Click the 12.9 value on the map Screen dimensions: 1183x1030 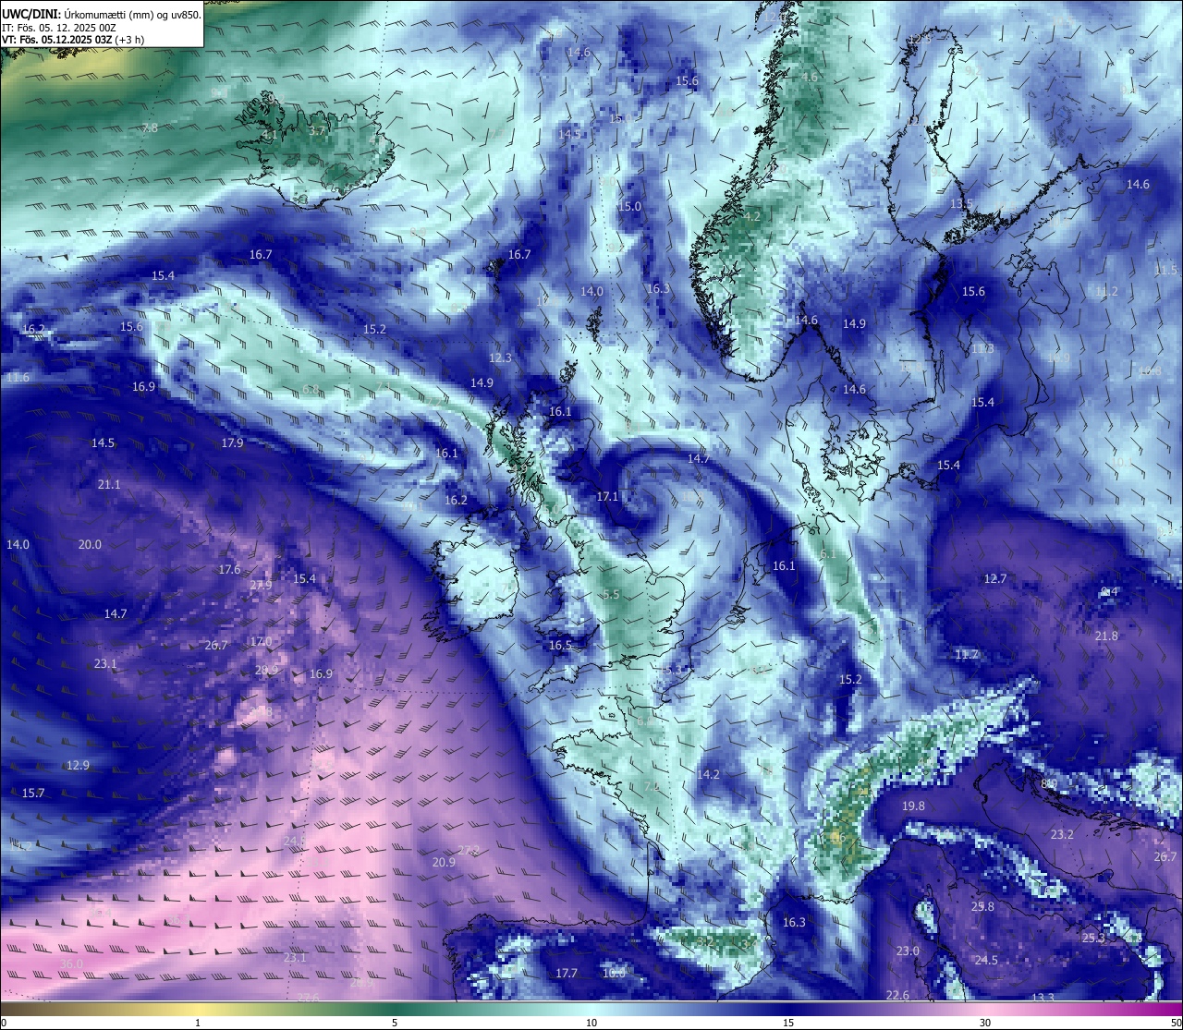79,766
